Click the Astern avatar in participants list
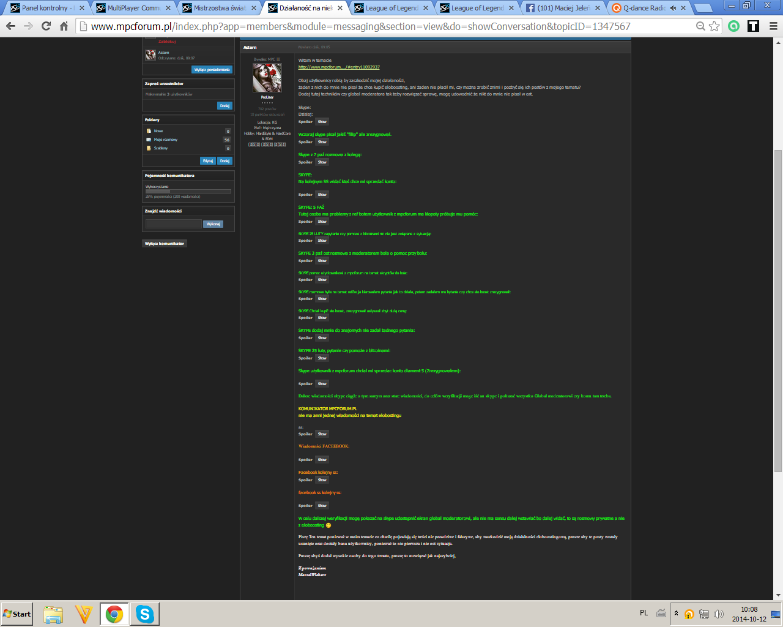 [x=150, y=55]
